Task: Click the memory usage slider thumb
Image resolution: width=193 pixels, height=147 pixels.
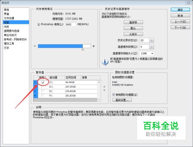Action: tap(83, 49)
